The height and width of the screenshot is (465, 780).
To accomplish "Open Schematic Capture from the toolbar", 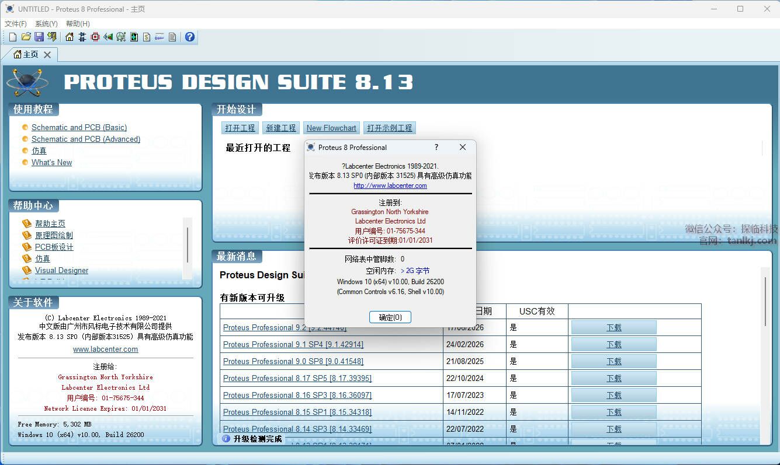I will point(82,37).
